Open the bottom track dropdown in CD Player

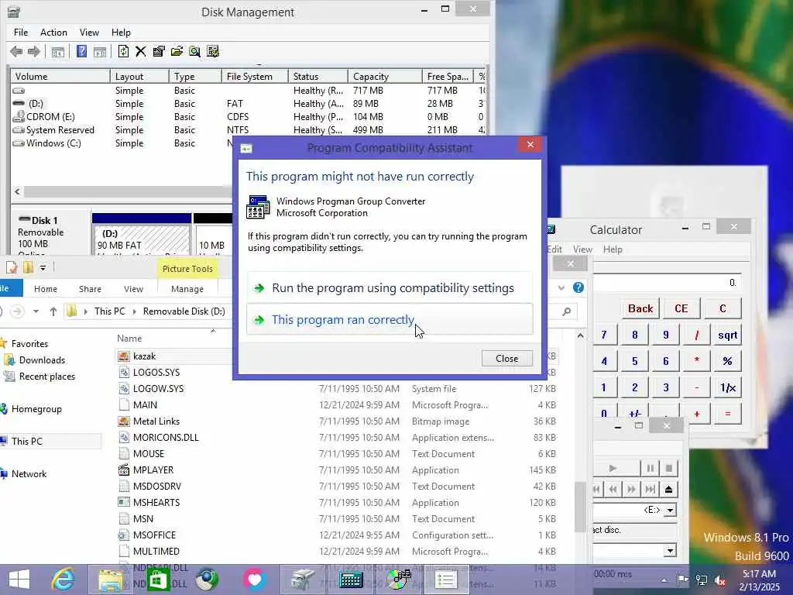[670, 551]
